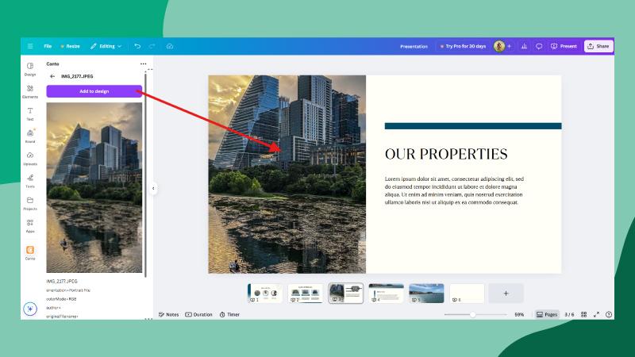Screen dimensions: 635x357
Task: Expand the Editing mode dropdown
Action: [x=106, y=46]
